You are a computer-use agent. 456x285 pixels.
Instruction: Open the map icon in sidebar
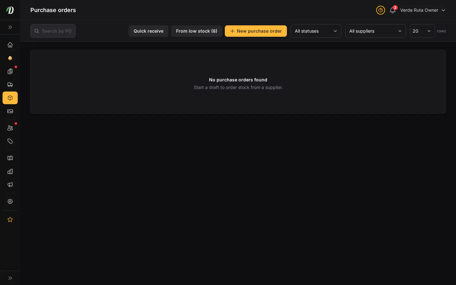tap(10, 158)
